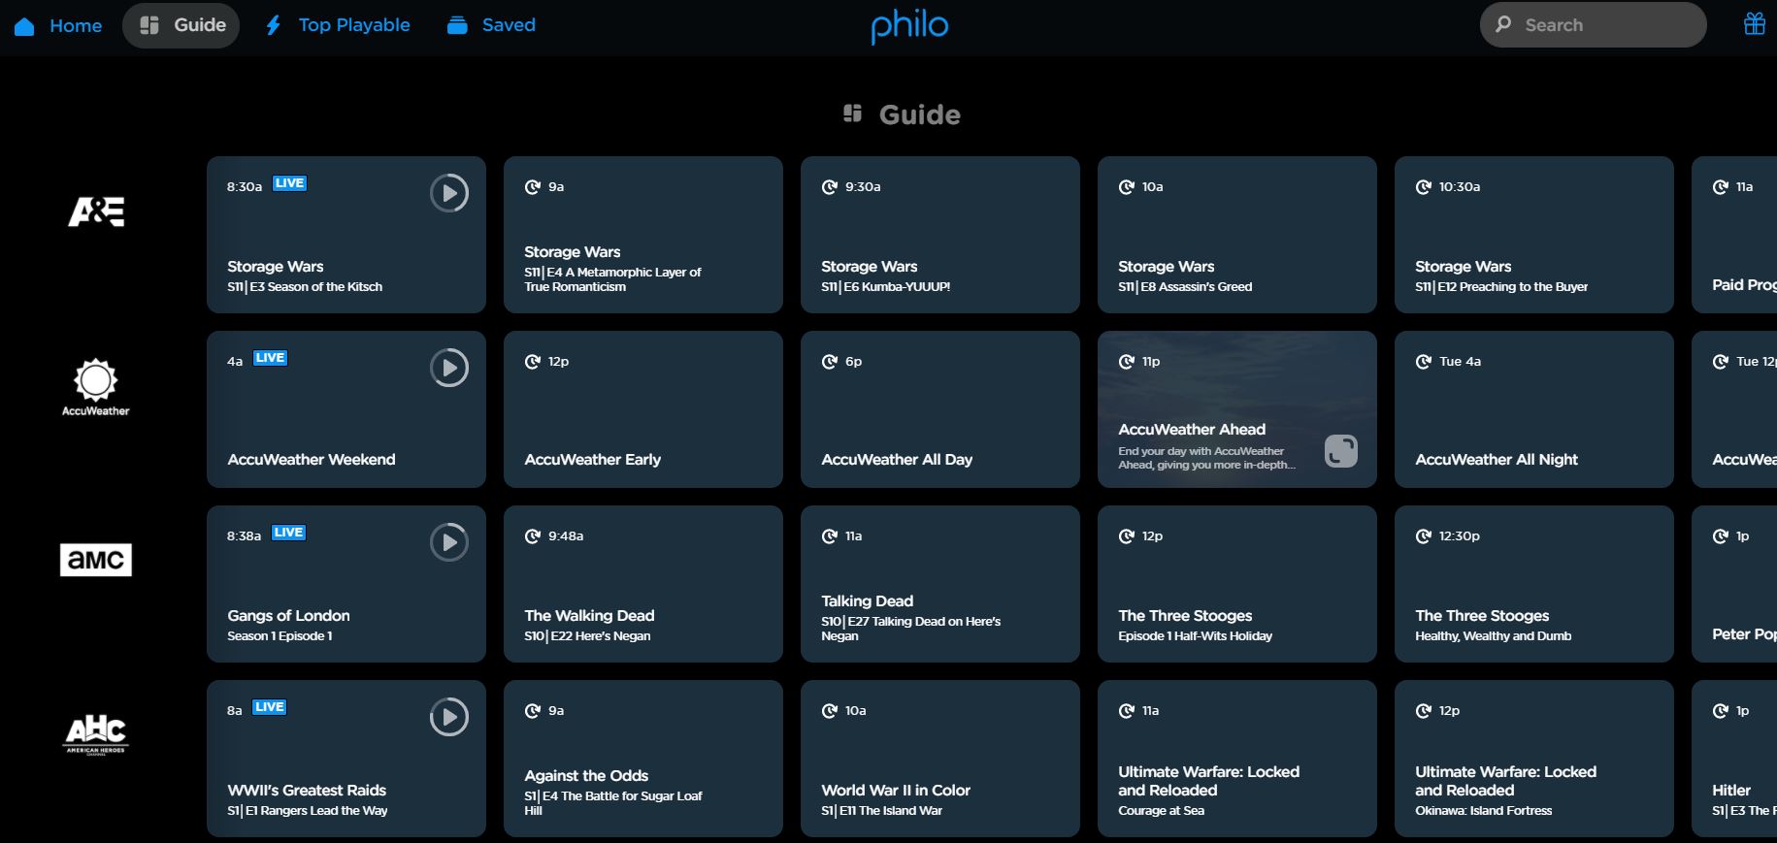Play live Gangs of London
The image size is (1777, 843).
pos(448,542)
